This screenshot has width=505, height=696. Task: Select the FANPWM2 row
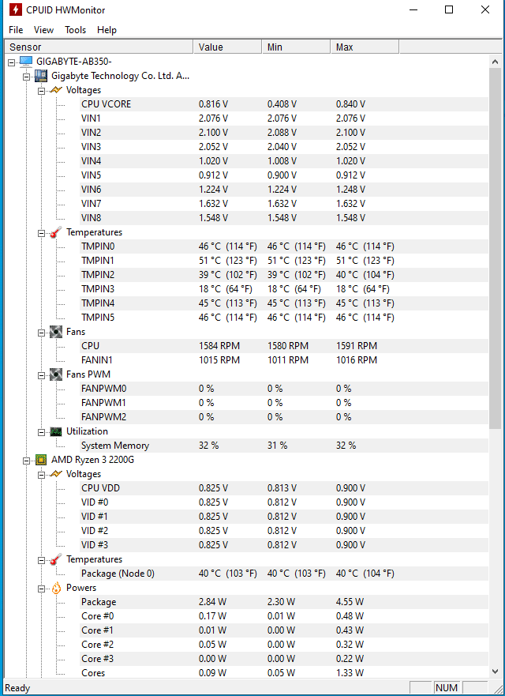pos(284,417)
